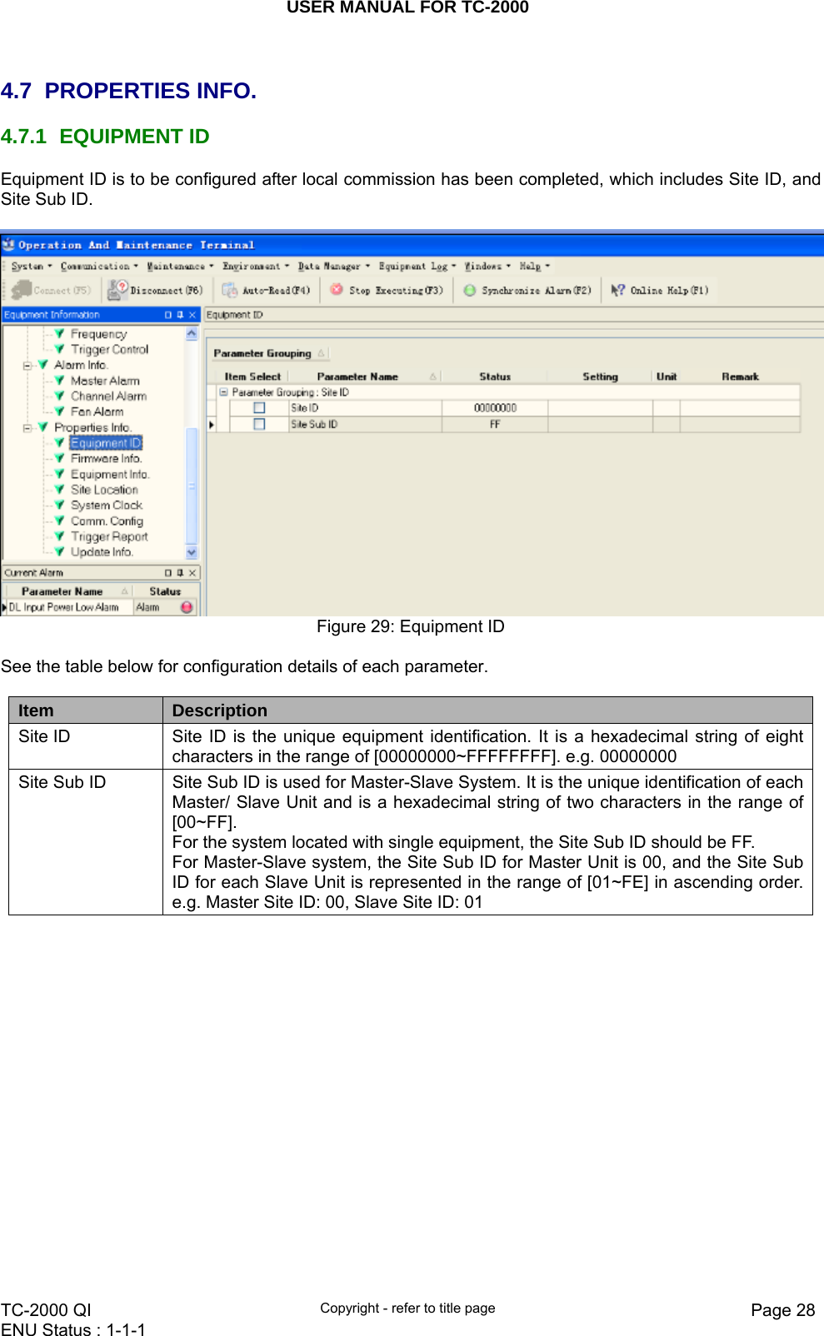824x1336 pixels.
Task: Select Update Info. tree node
Action: point(102,552)
